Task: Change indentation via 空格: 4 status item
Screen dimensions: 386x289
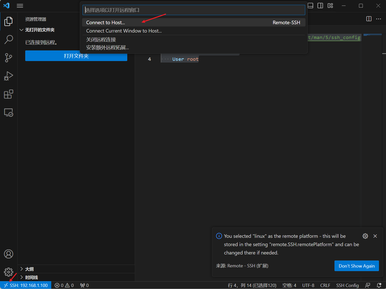Action: point(289,285)
